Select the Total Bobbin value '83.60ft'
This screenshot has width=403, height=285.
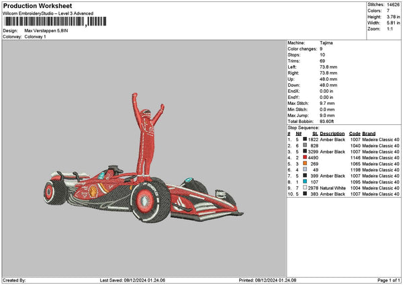click(x=327, y=122)
